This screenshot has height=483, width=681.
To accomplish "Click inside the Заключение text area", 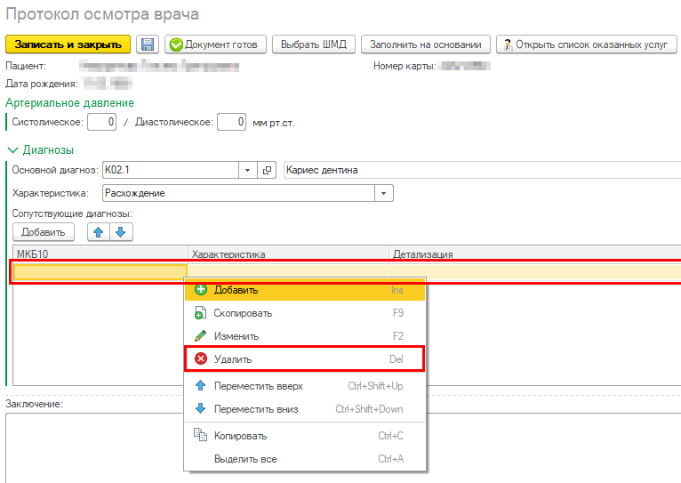I will click(x=89, y=445).
